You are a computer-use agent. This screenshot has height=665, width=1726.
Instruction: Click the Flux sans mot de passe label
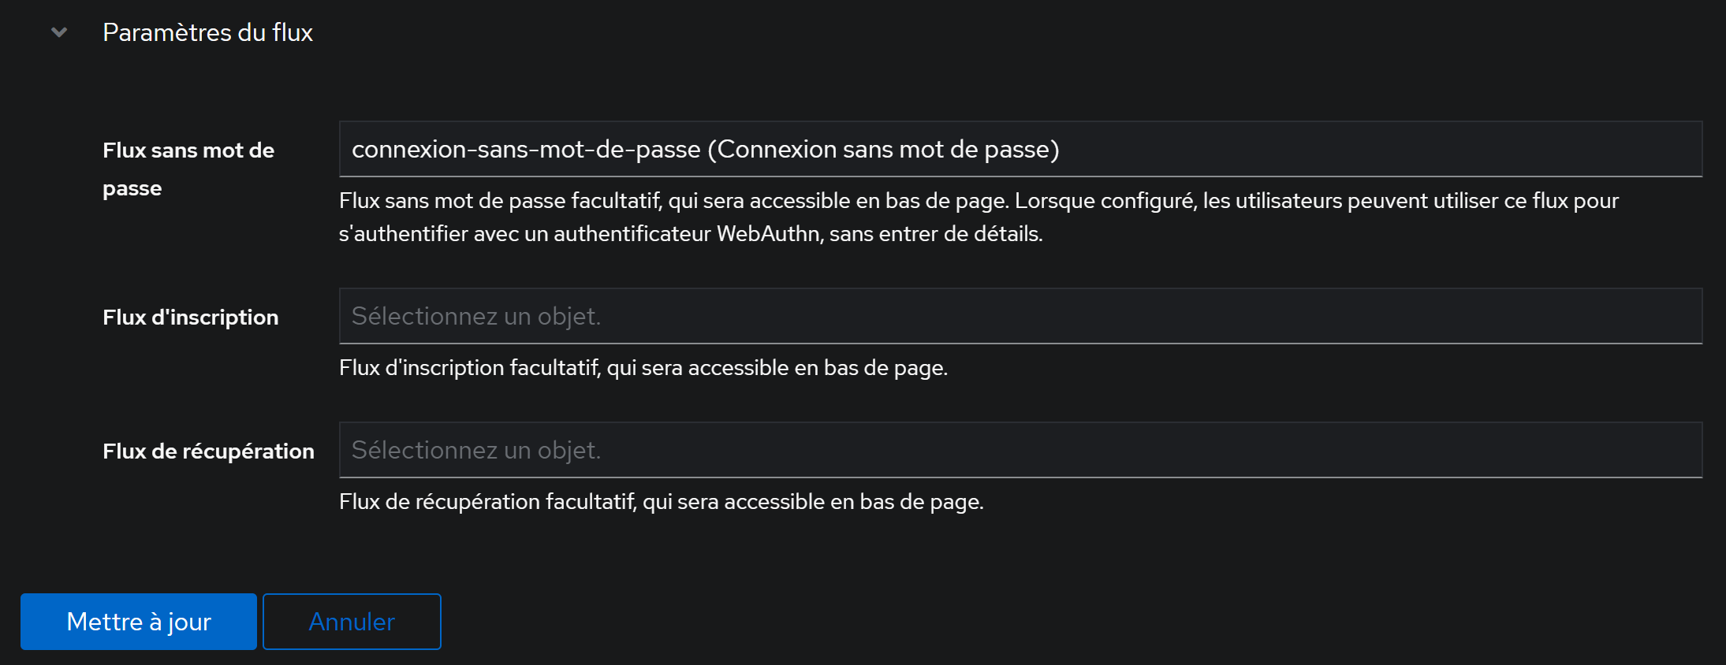click(x=188, y=169)
